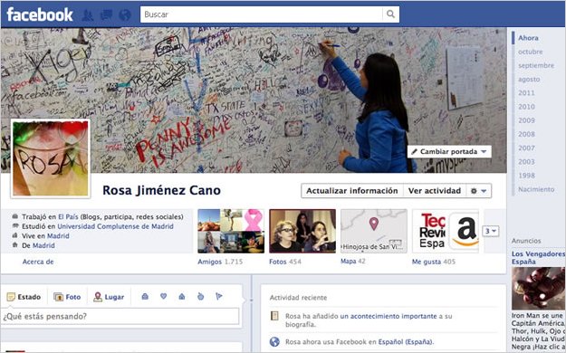Click the heart relationship life event icon
This screenshot has width=566, height=353.
(x=164, y=296)
